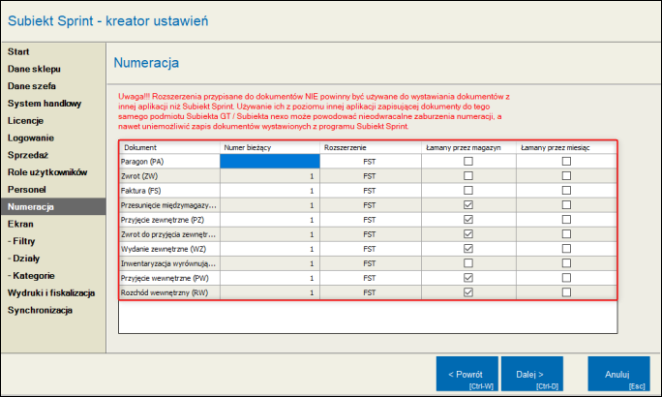Image resolution: width=662 pixels, height=397 pixels.
Task: Check Łamany przez miesiąc for Faktura (FS)
Action: point(566,191)
